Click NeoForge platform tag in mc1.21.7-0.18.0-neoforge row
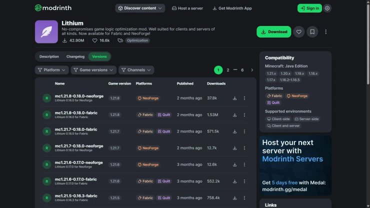Screen dimensions: 370x208 pyautogui.click(x=148, y=148)
